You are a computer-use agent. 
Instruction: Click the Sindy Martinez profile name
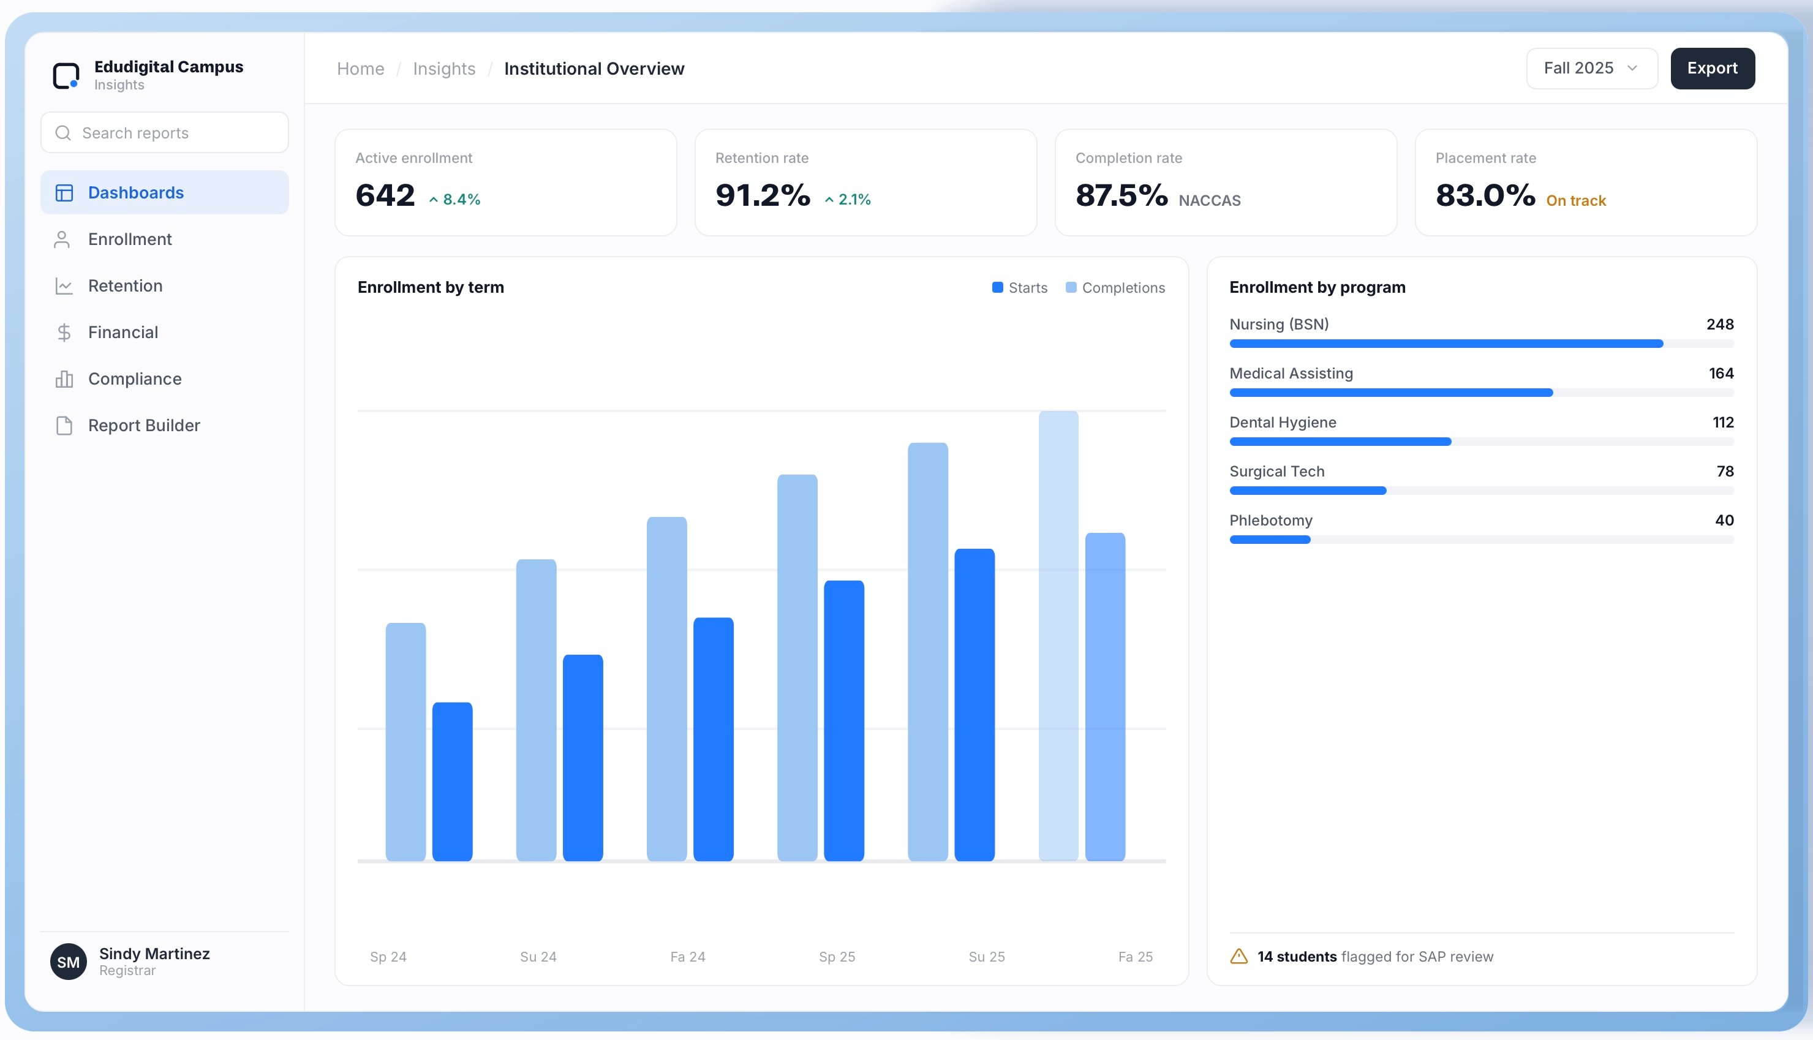coord(154,954)
